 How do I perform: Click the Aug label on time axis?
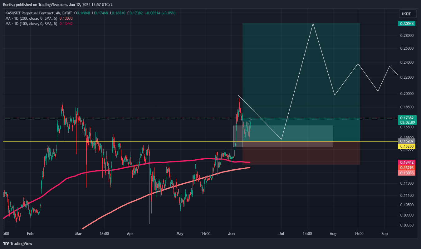tap(333, 234)
